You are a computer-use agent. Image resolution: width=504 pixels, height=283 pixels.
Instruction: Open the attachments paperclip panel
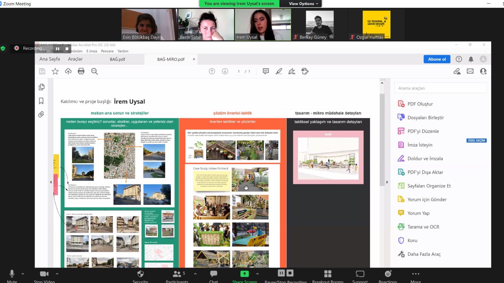coord(41,114)
